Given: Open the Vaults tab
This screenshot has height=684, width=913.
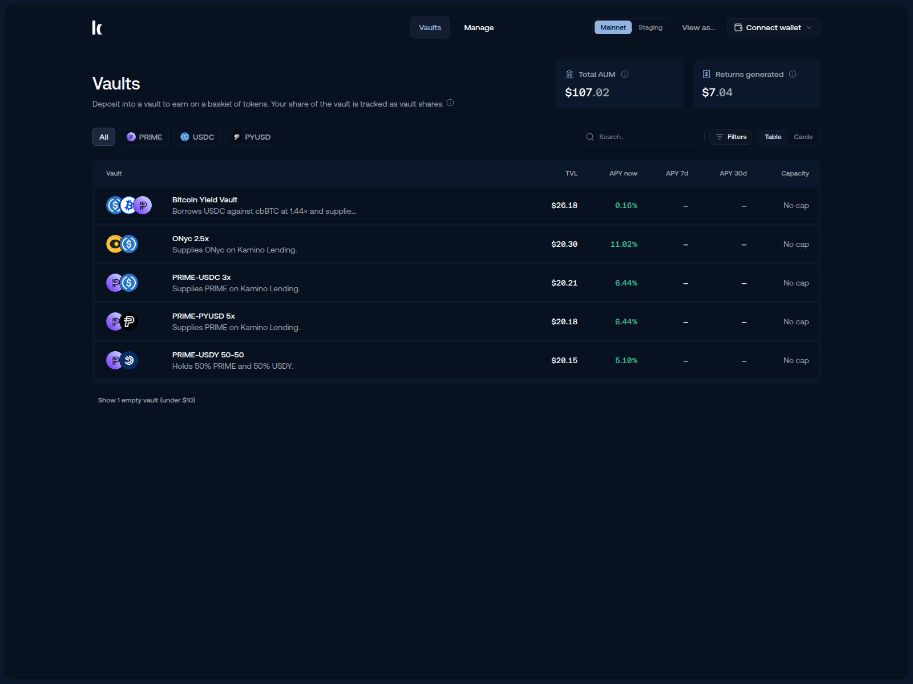Looking at the screenshot, I should click(x=430, y=27).
